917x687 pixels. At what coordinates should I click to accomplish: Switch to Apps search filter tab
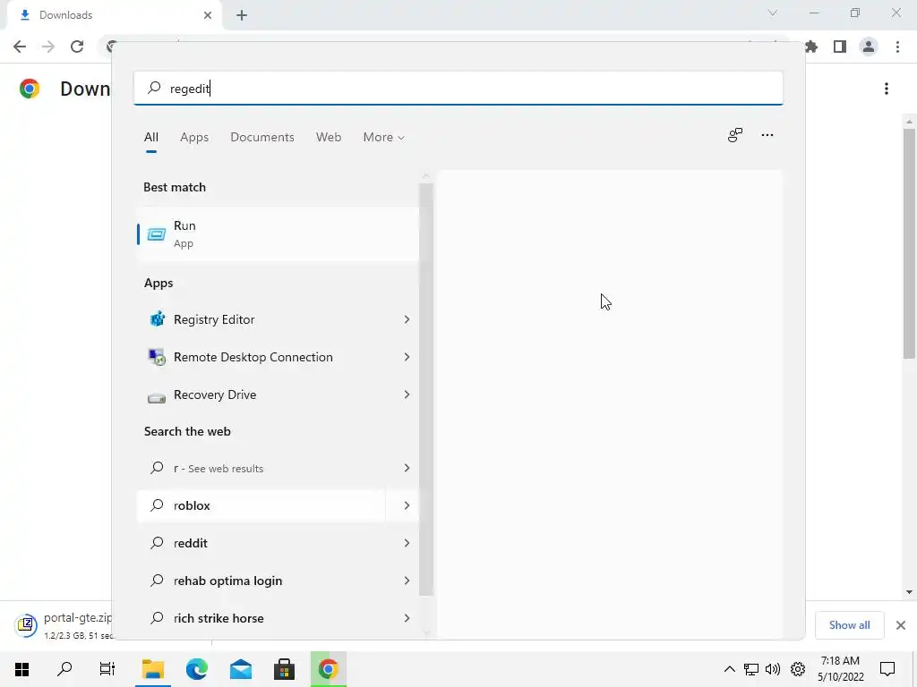coord(194,137)
